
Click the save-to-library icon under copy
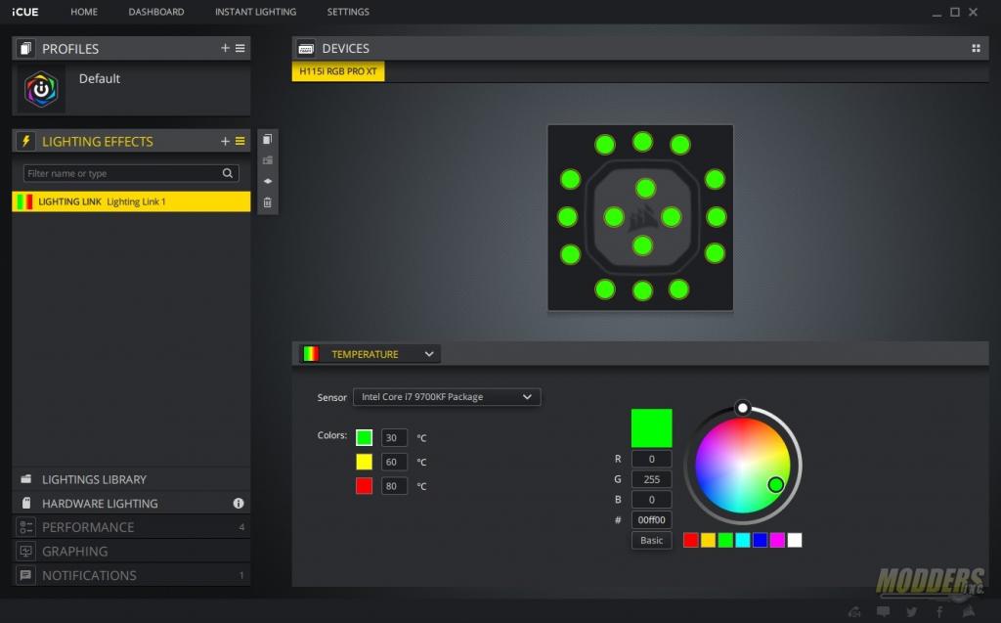268,160
